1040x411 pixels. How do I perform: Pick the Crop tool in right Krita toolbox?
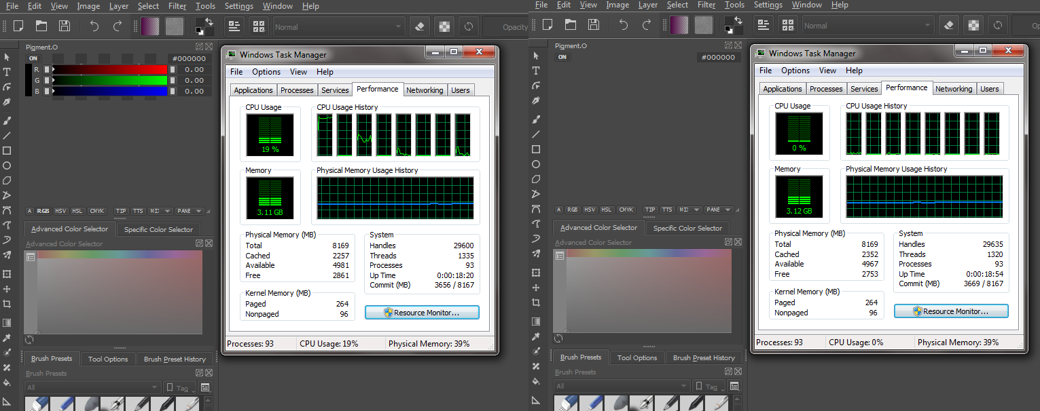click(536, 302)
